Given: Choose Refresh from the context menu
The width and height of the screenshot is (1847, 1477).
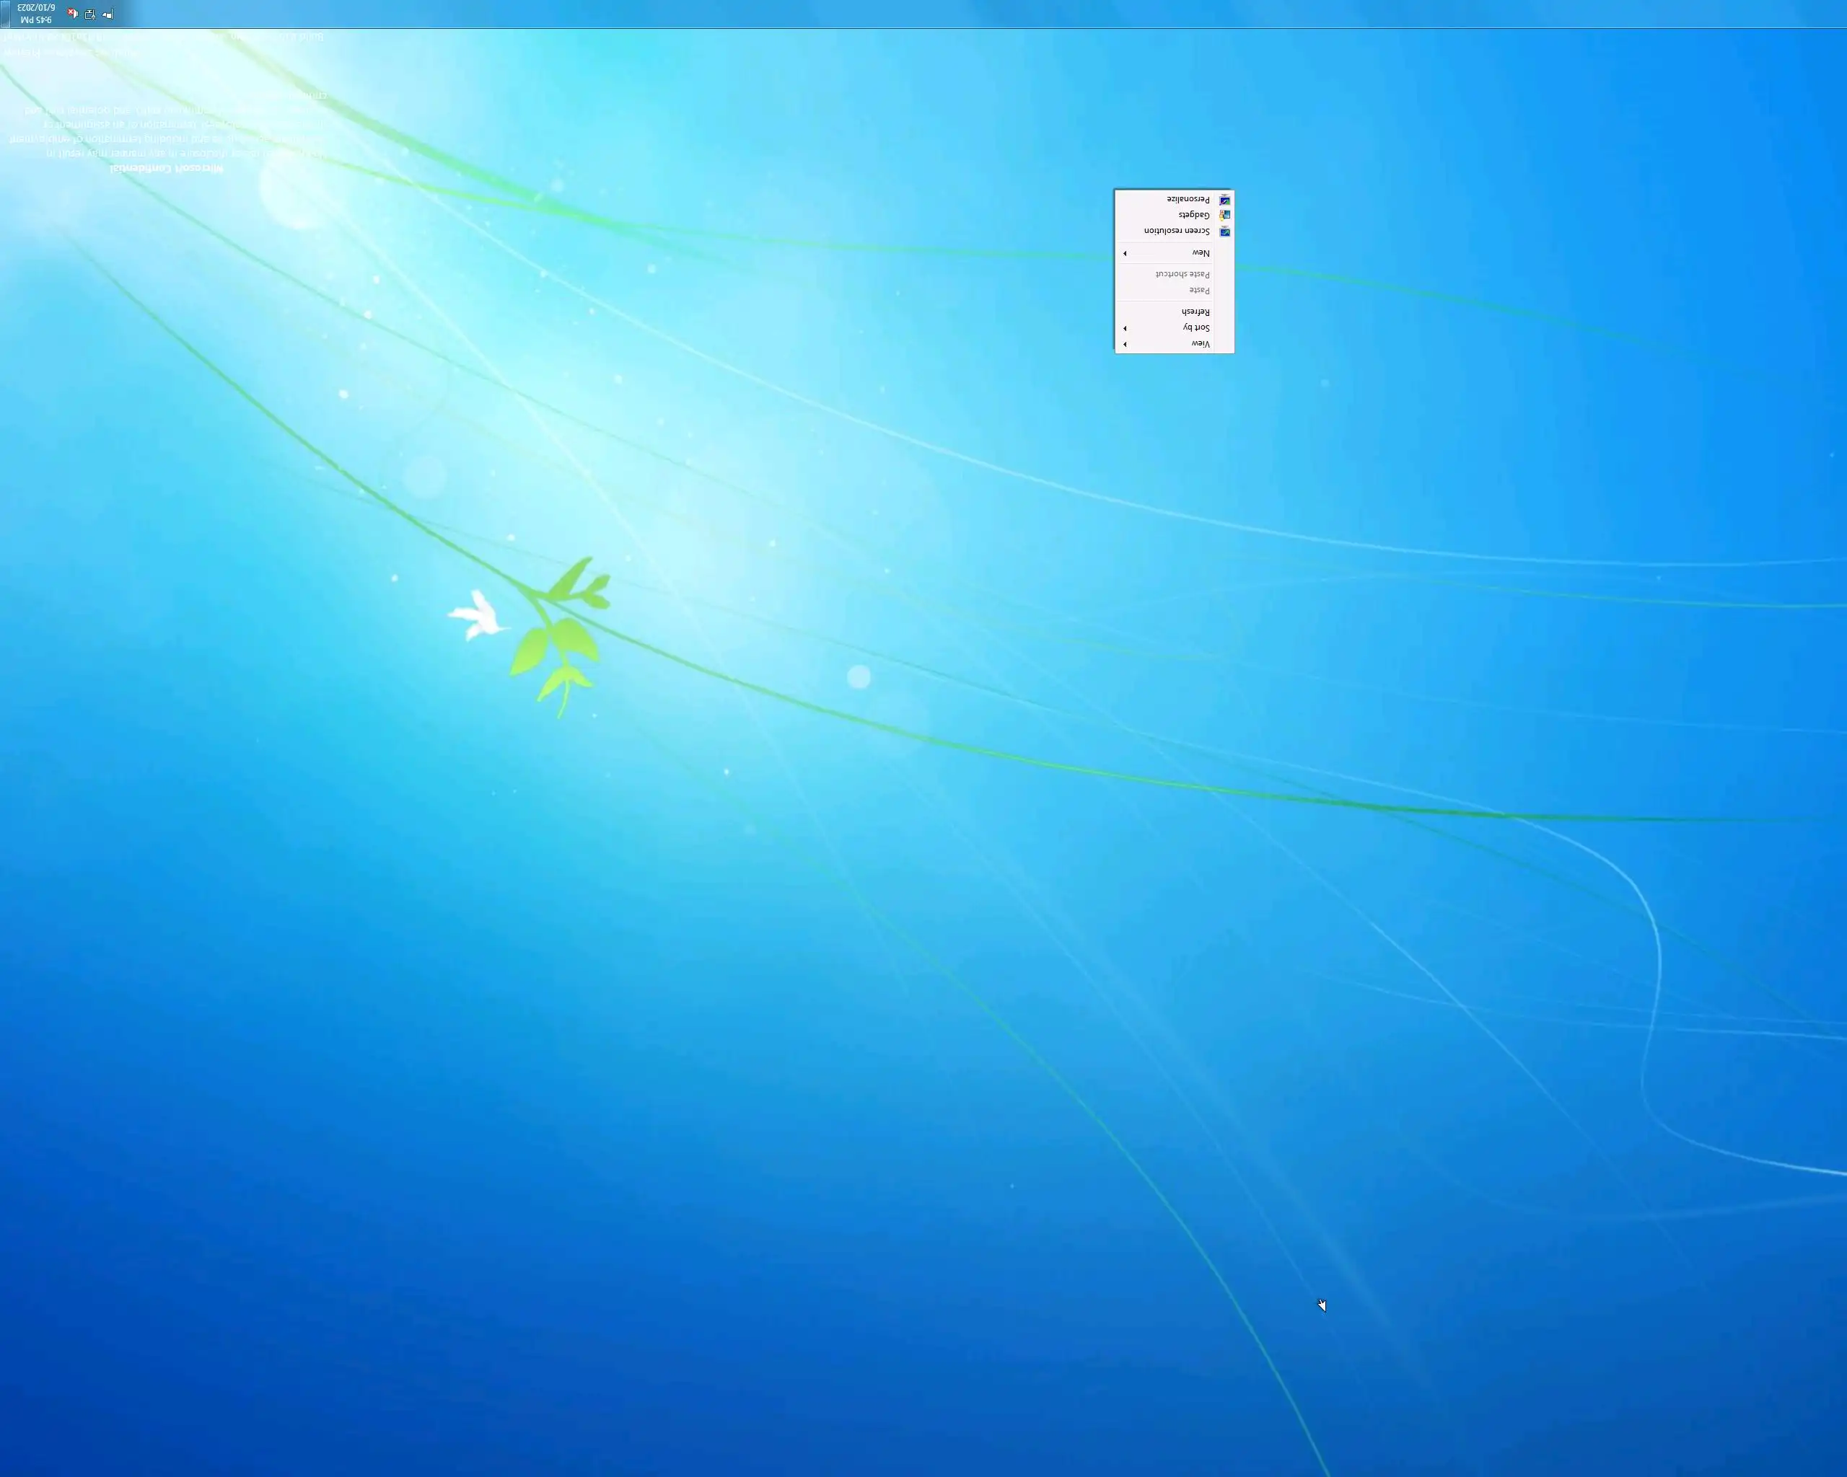Looking at the screenshot, I should (x=1195, y=312).
